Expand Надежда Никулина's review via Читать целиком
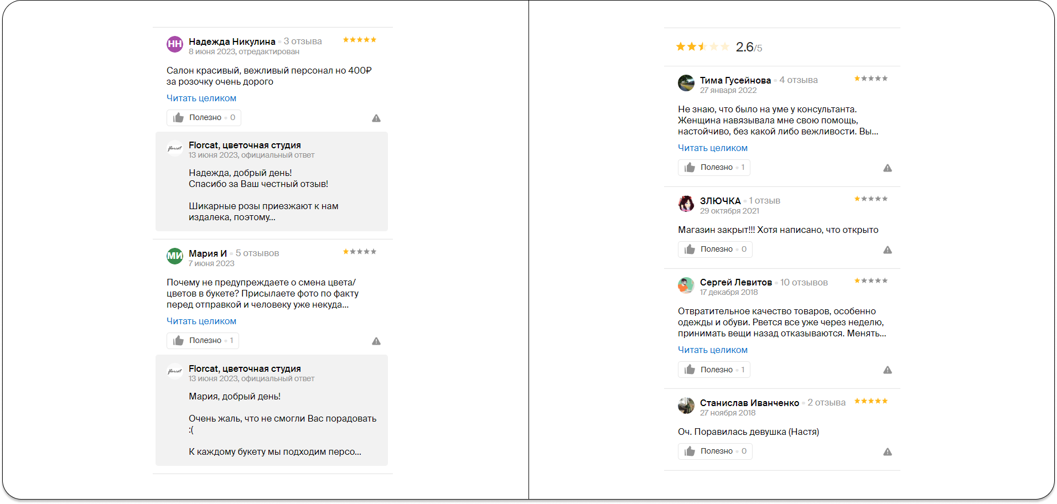 point(201,98)
